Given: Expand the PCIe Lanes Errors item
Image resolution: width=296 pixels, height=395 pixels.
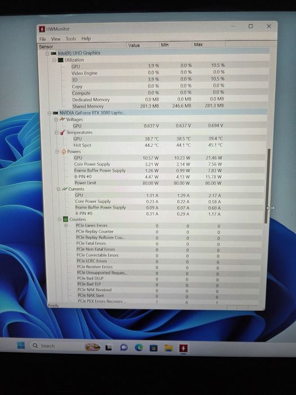Looking at the screenshot, I should 66,226.
